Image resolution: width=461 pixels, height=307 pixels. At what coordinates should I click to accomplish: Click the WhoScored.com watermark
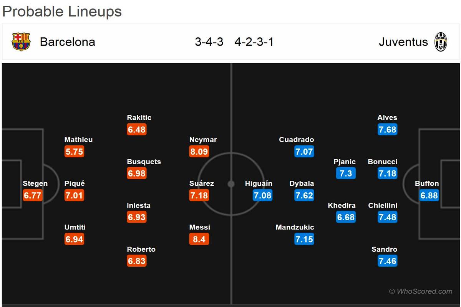point(420,291)
